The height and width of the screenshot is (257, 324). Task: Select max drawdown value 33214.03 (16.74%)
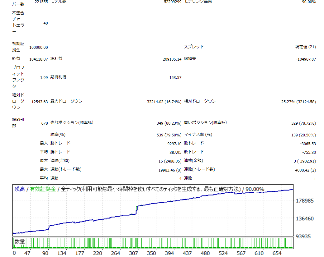[164, 102]
